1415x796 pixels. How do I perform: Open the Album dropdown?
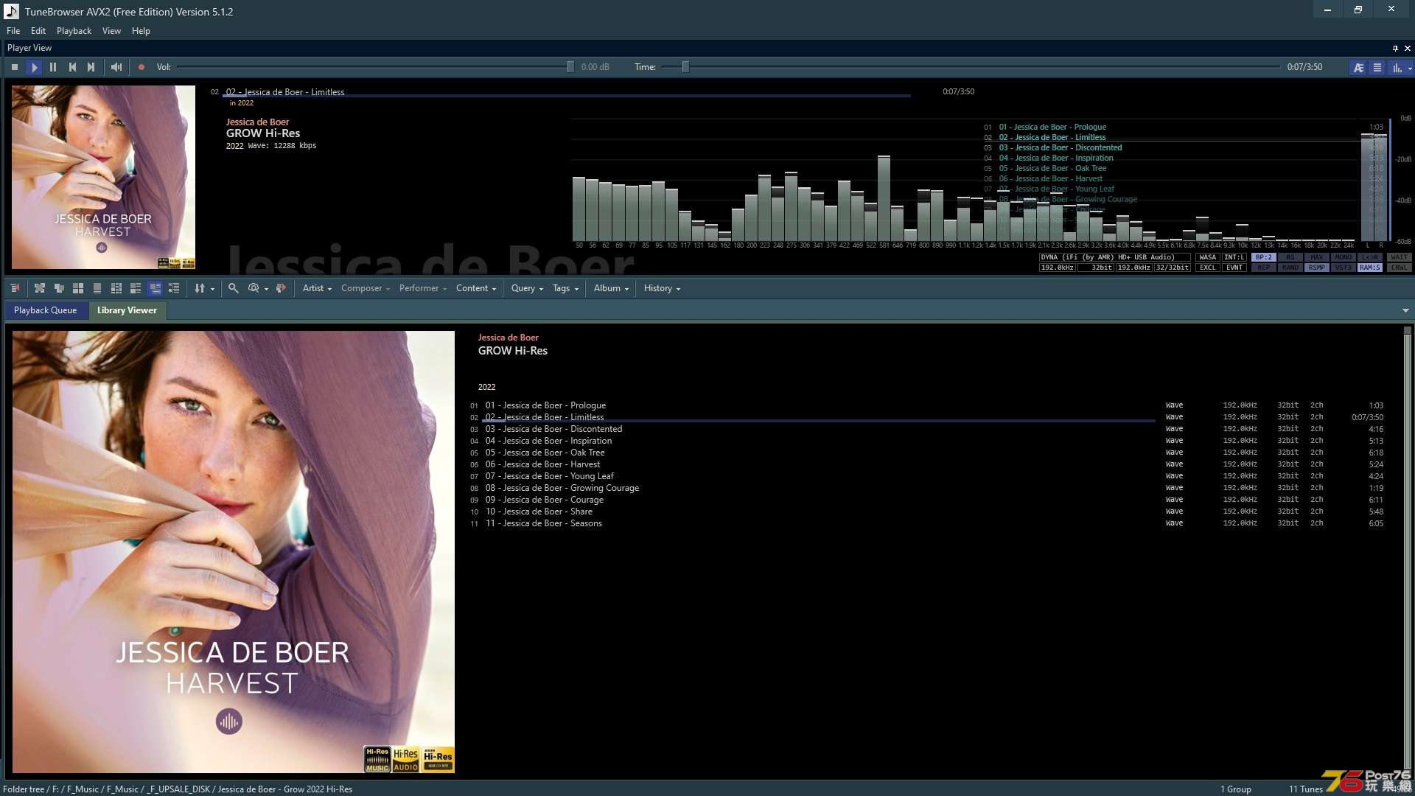pyautogui.click(x=611, y=288)
